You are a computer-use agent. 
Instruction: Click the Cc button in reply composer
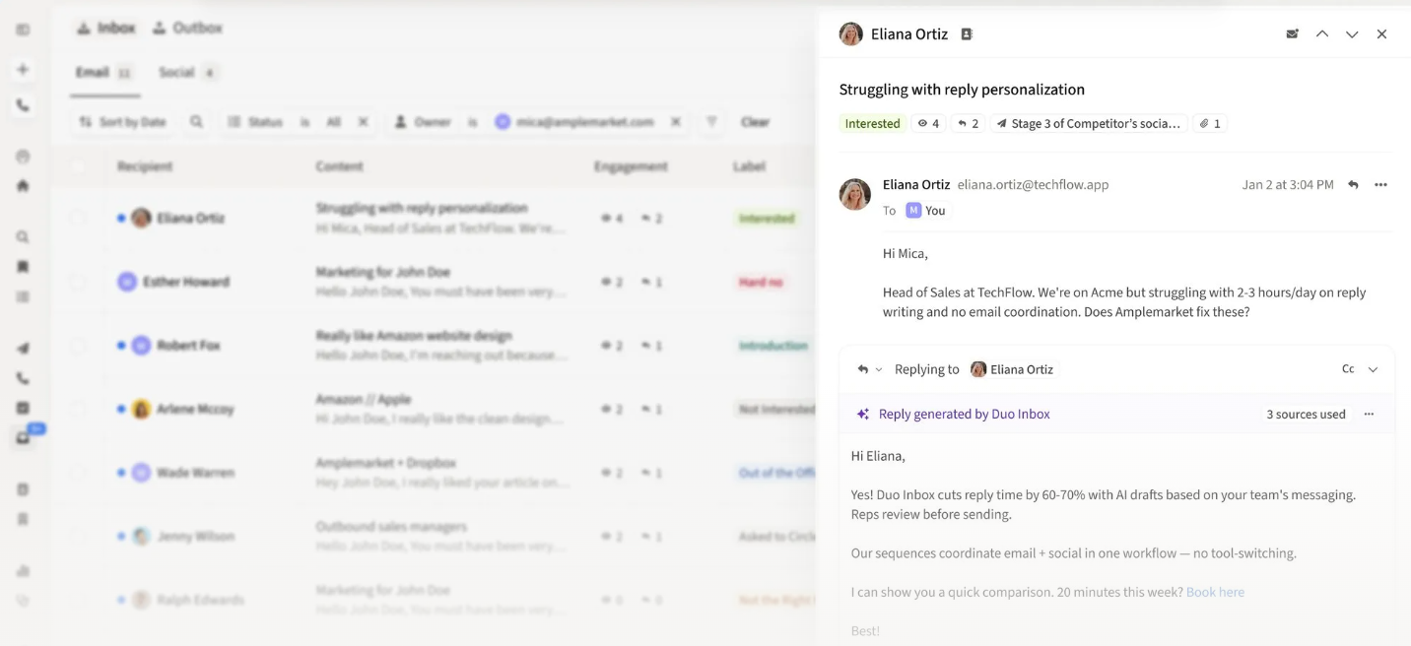[1348, 369]
